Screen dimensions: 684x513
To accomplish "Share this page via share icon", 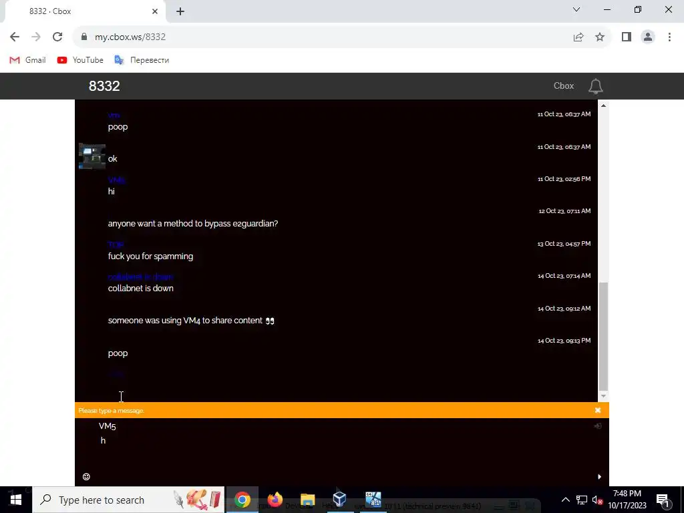I will (578, 37).
